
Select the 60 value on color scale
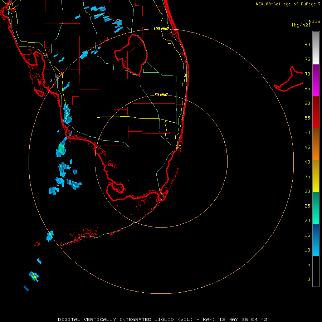tap(307, 103)
